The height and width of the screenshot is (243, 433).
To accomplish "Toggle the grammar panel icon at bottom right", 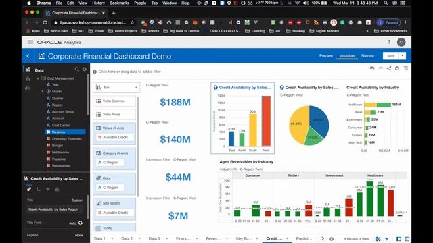I will click(x=407, y=238).
